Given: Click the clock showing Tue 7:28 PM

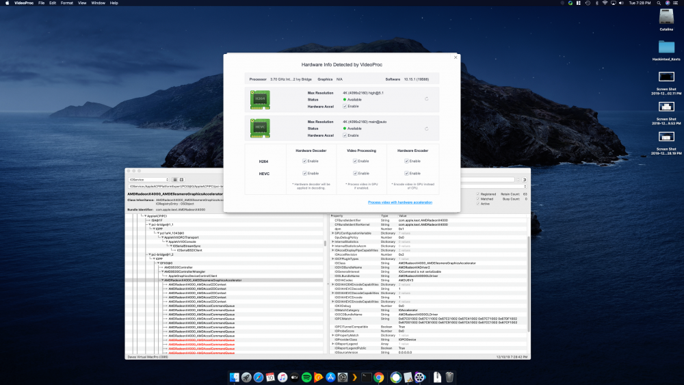Looking at the screenshot, I should (x=640, y=3).
